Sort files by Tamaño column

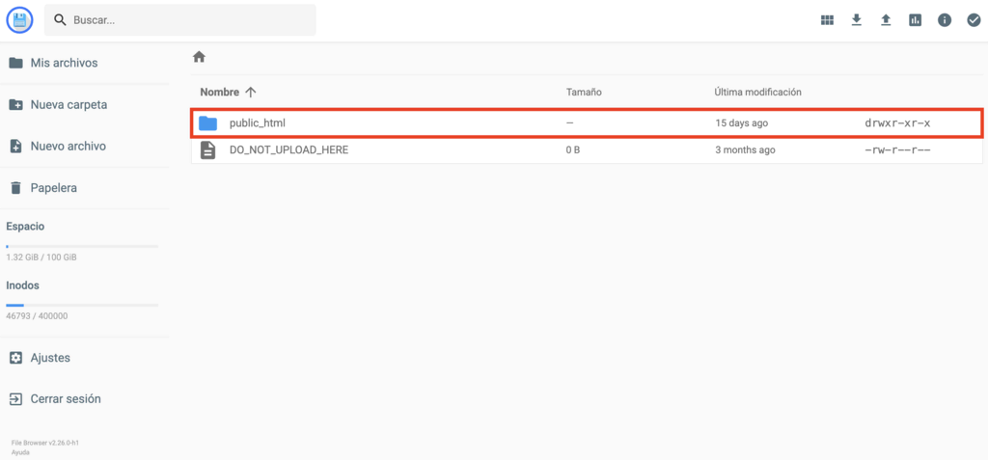(584, 92)
